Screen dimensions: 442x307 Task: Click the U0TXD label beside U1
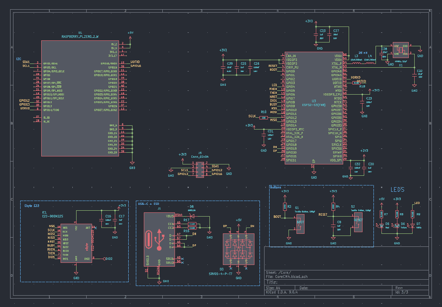(x=135, y=62)
